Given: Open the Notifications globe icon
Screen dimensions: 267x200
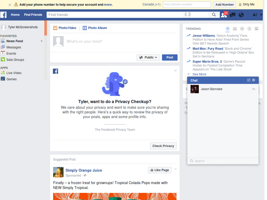Looking at the screenshot, I should [x=241, y=15].
